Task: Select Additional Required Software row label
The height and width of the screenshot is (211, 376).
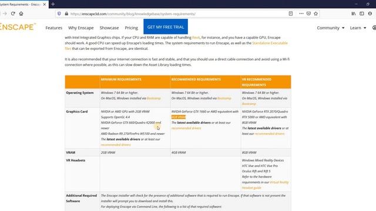Action: tap(82, 198)
